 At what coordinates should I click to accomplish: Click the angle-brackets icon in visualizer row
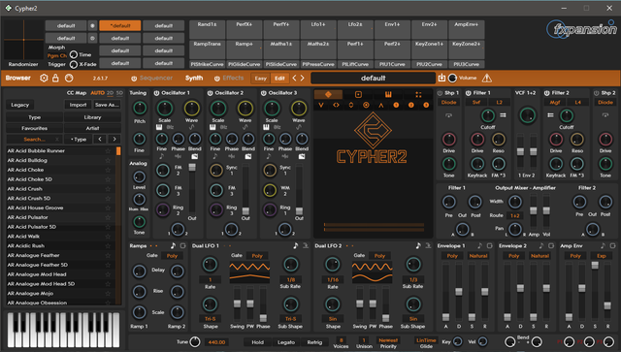click(336, 105)
